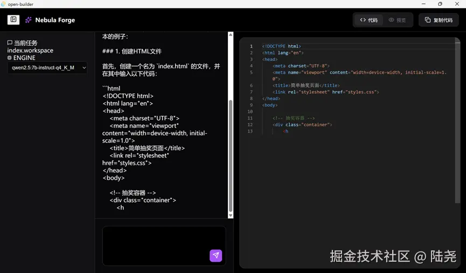Image resolution: width=466 pixels, height=273 pixels.
Task: Open the qwen2.5:7b-instruct model dropdown
Action: tap(47, 68)
